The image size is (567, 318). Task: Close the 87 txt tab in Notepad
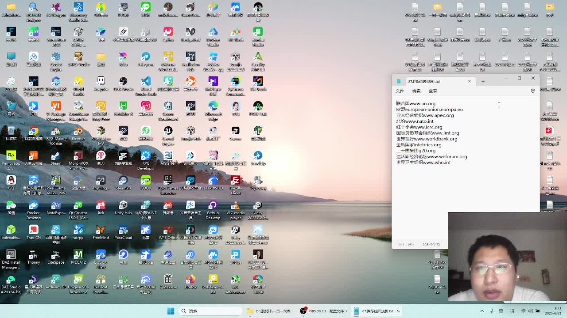click(x=470, y=81)
